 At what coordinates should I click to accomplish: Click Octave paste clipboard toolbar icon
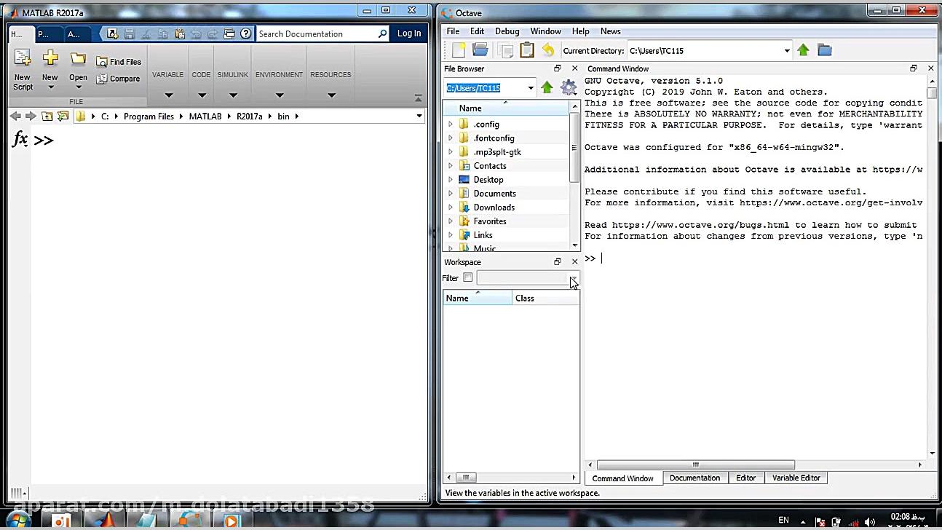coord(527,50)
